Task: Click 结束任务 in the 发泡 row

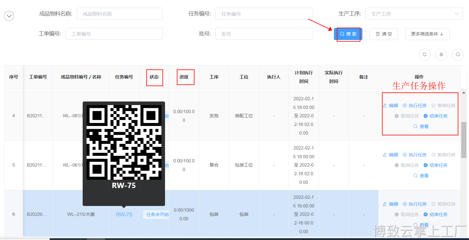Action: (x=435, y=116)
